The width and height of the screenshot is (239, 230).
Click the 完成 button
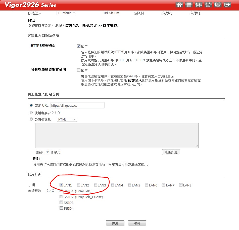(115, 223)
